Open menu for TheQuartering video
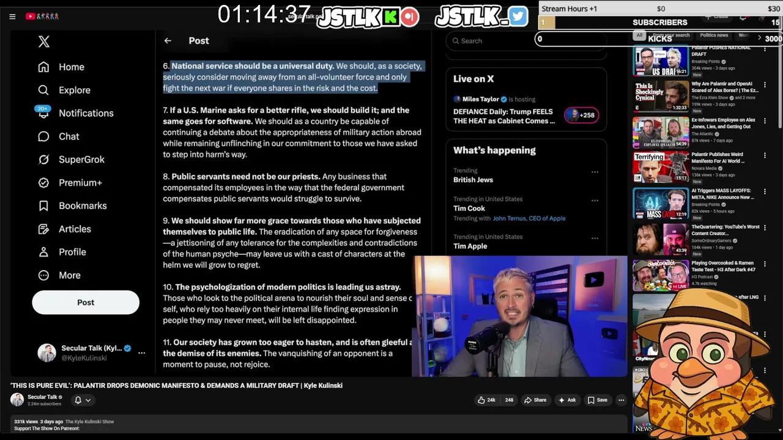The height and width of the screenshot is (440, 783). click(x=765, y=227)
